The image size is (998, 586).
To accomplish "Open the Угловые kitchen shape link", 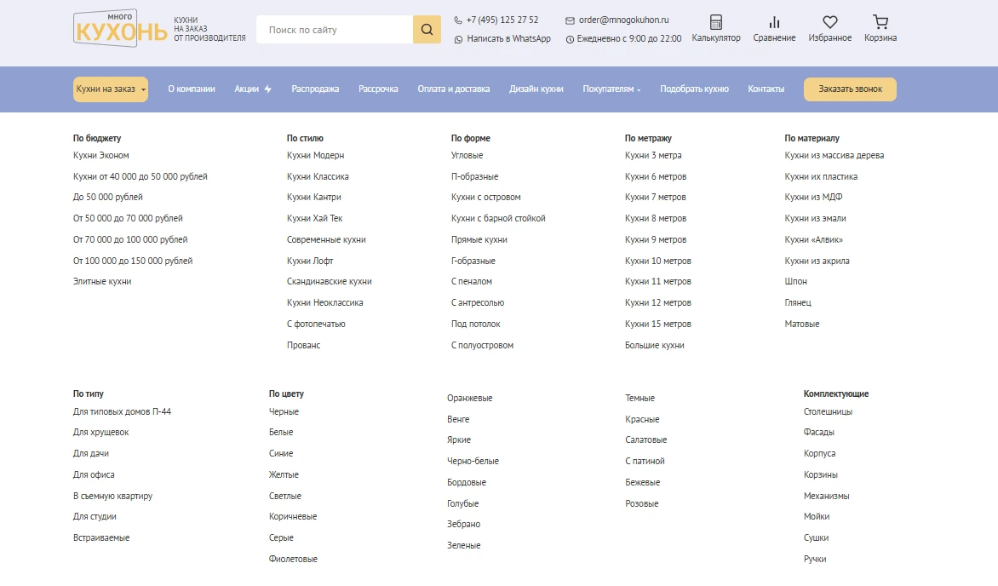I will (467, 156).
